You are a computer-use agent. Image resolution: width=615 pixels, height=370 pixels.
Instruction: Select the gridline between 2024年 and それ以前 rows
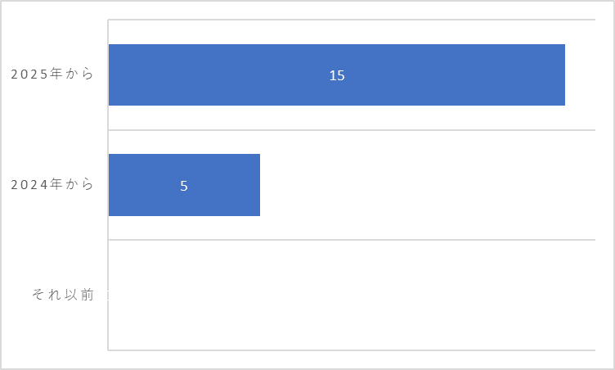pos(352,240)
